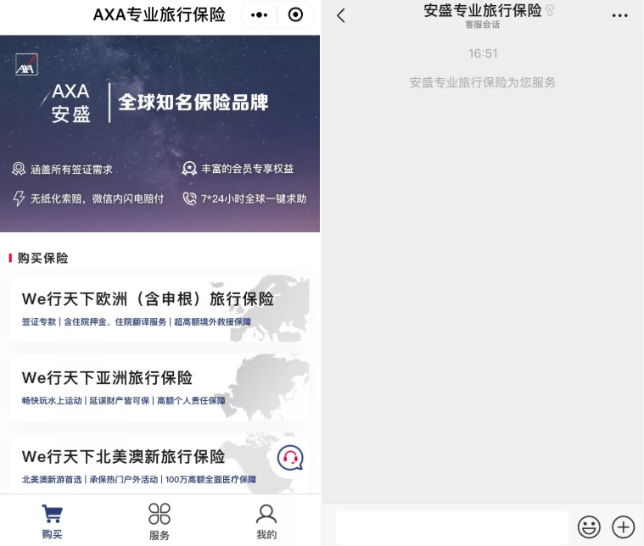The image size is (644, 546).
Task: Click the 安盛专业旅行保险 chat title
Action: [483, 10]
